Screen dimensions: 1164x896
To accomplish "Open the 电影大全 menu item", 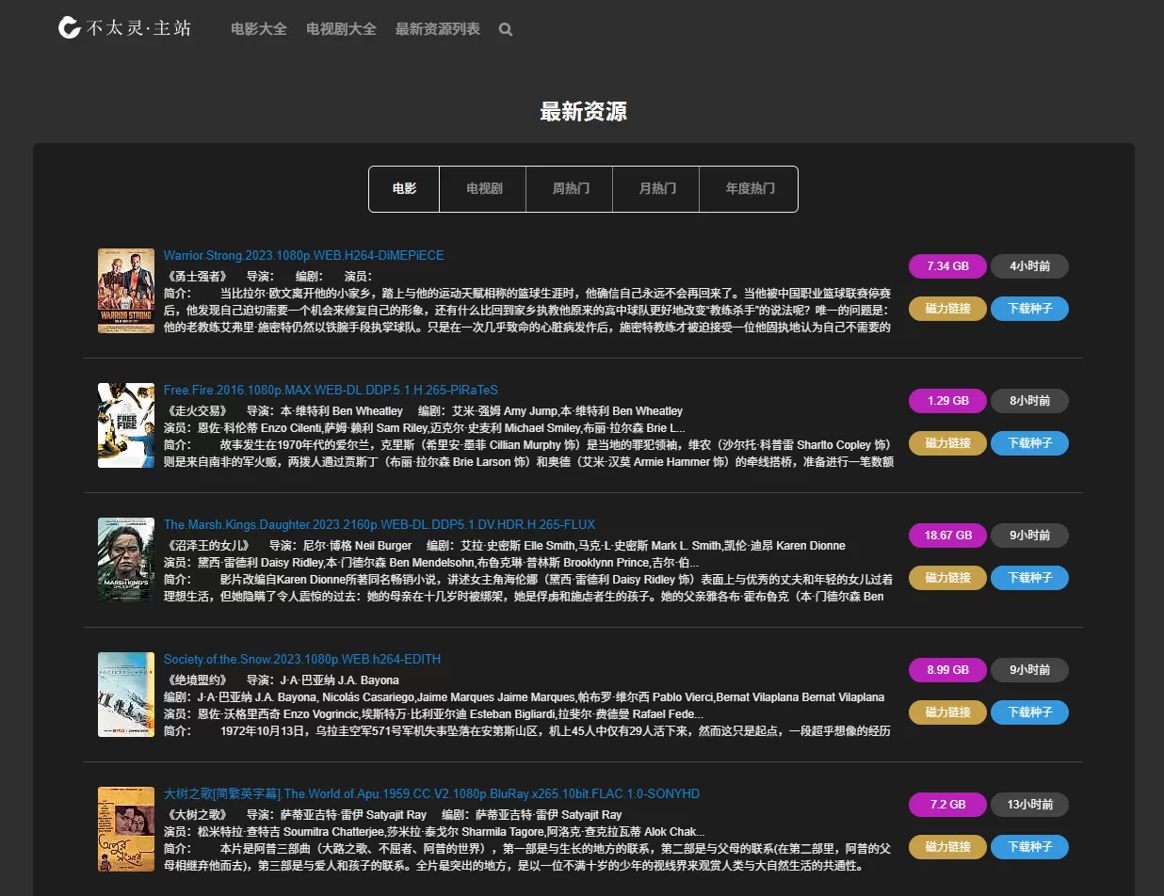I will tap(258, 29).
